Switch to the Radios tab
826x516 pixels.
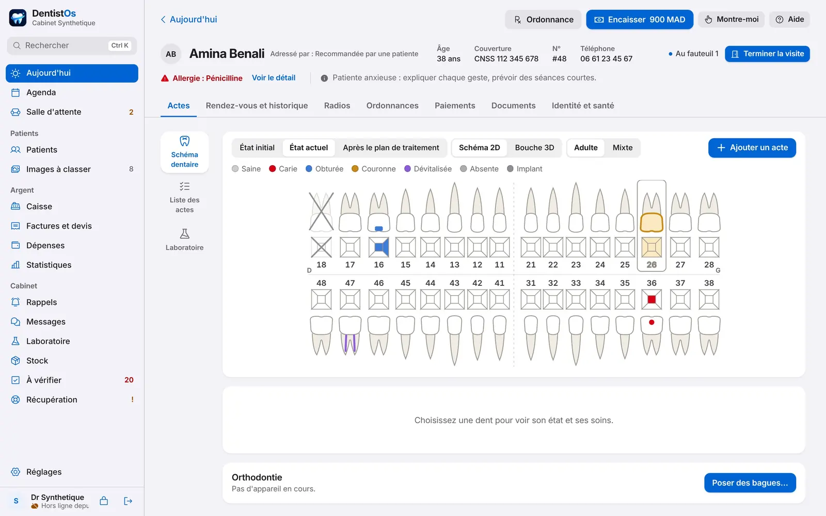[337, 106]
